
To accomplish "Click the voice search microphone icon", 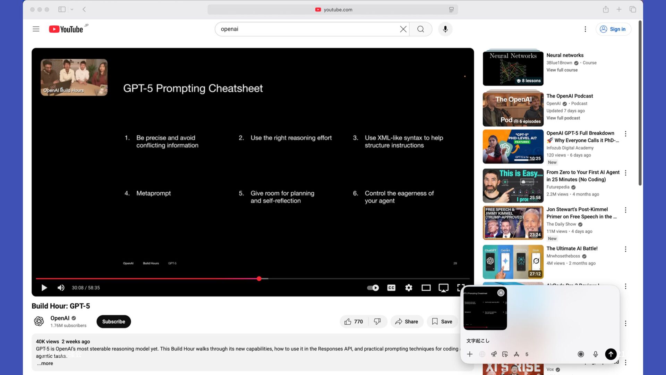I will coord(445,29).
